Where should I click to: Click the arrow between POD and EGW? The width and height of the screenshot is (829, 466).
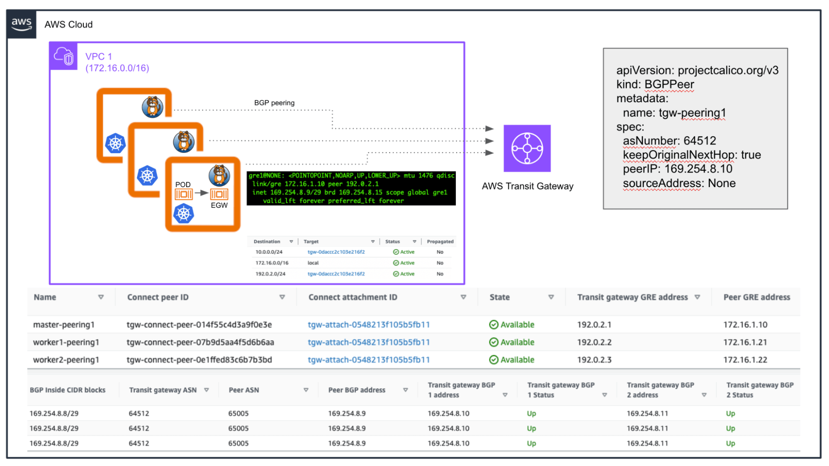click(202, 193)
